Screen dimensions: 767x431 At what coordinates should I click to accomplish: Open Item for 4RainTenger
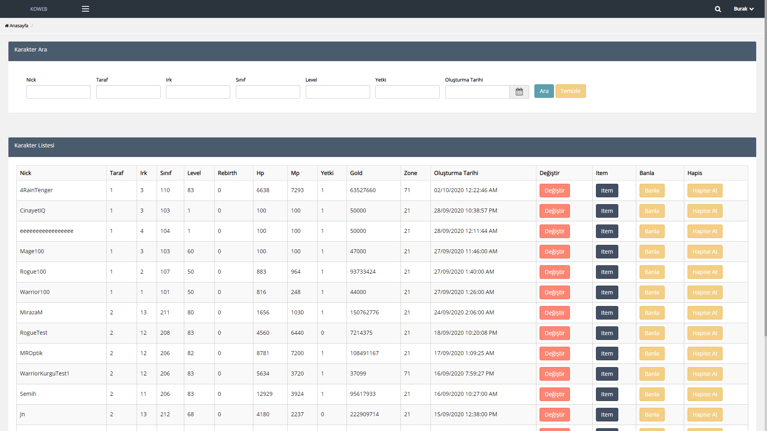click(607, 191)
